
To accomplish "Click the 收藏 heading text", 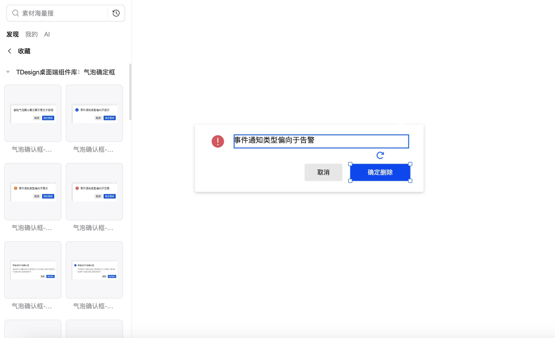I will [24, 51].
